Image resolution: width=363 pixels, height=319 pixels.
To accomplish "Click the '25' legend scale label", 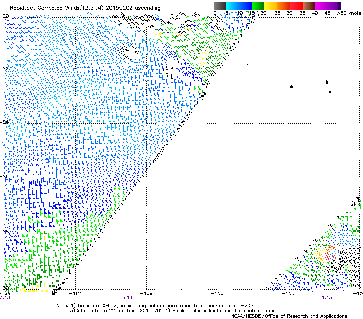I will point(277,13).
